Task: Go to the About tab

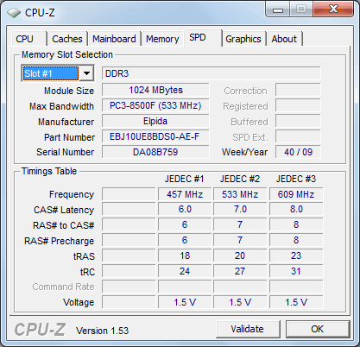Action: (284, 39)
